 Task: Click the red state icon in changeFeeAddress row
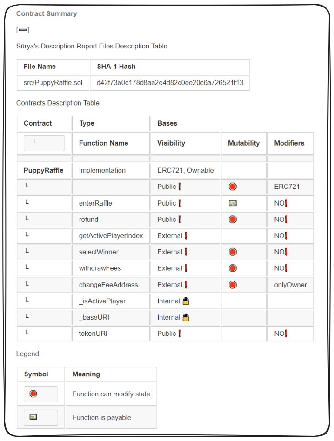233,285
